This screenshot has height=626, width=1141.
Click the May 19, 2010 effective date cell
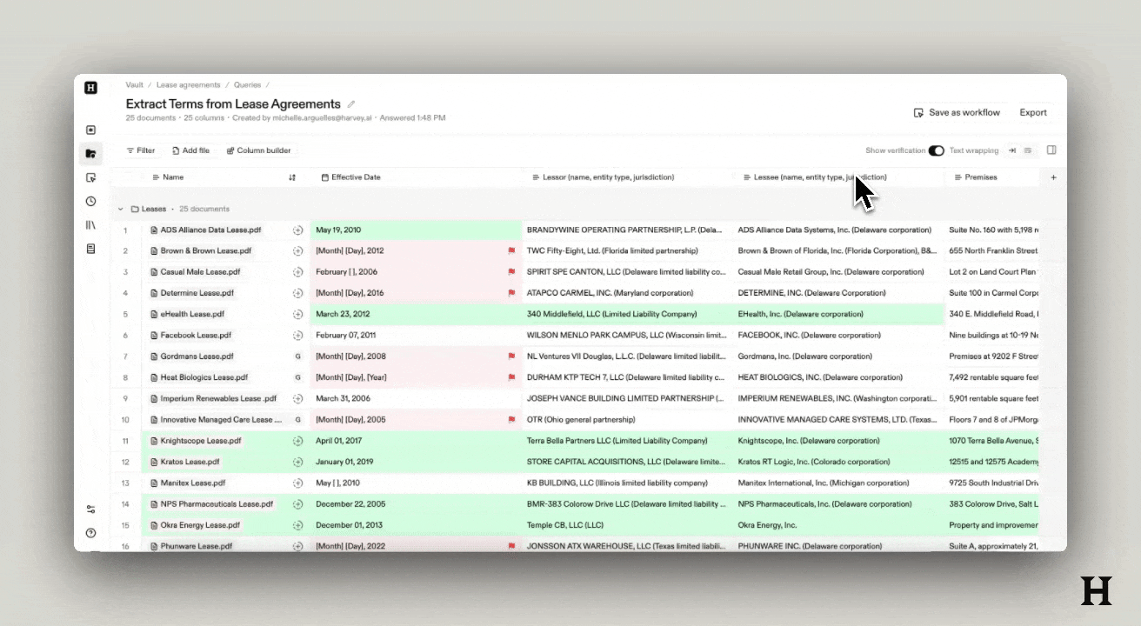click(416, 230)
